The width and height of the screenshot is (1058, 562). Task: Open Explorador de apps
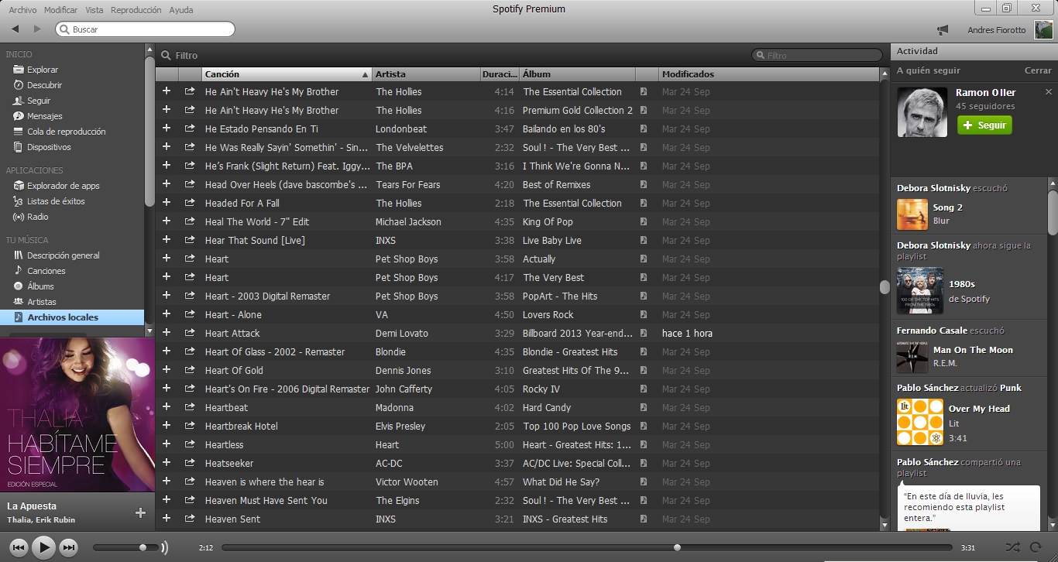coord(64,186)
